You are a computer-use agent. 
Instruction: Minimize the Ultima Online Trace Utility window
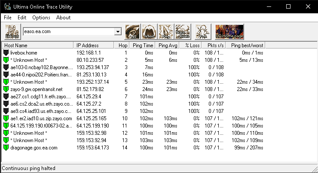(x=269, y=6)
